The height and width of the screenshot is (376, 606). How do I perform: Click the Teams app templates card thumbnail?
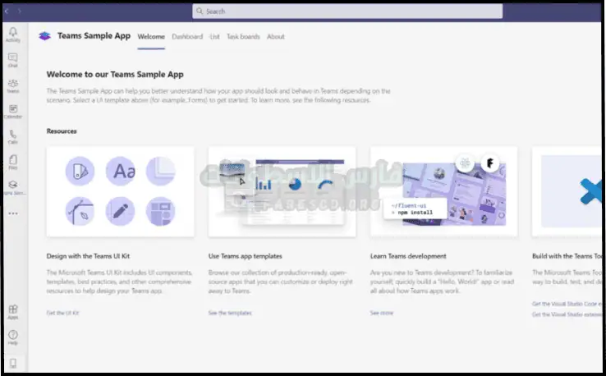click(282, 190)
